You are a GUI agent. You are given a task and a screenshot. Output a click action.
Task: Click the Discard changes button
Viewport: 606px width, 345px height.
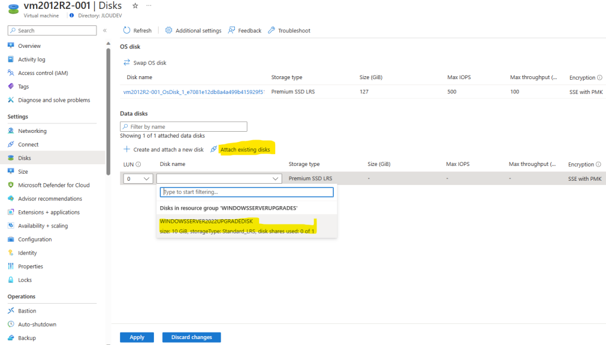[191, 337]
